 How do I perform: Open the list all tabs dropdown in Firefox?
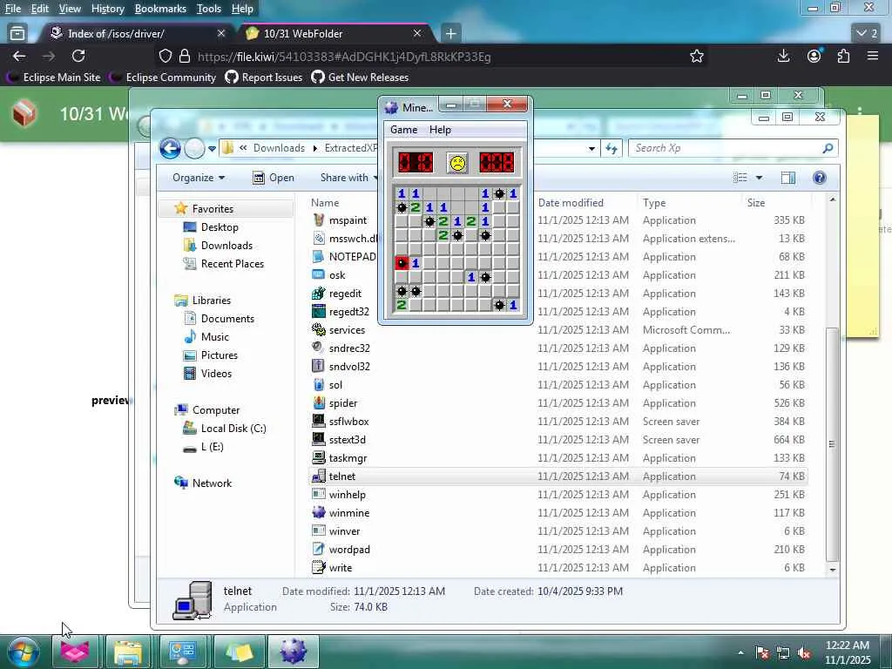868,34
